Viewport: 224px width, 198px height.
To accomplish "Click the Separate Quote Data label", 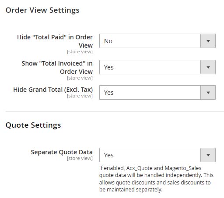I will [x=62, y=152].
